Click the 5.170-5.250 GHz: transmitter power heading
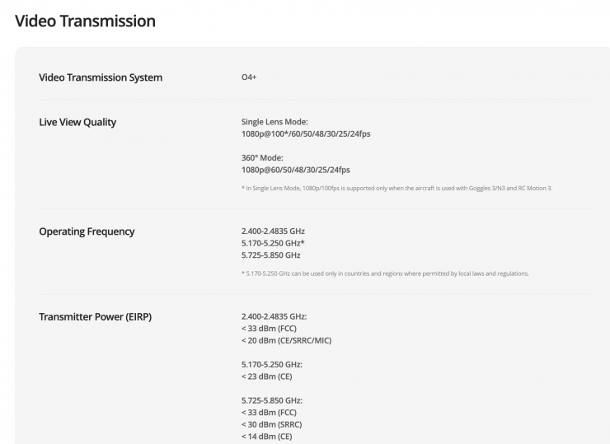 tap(272, 364)
